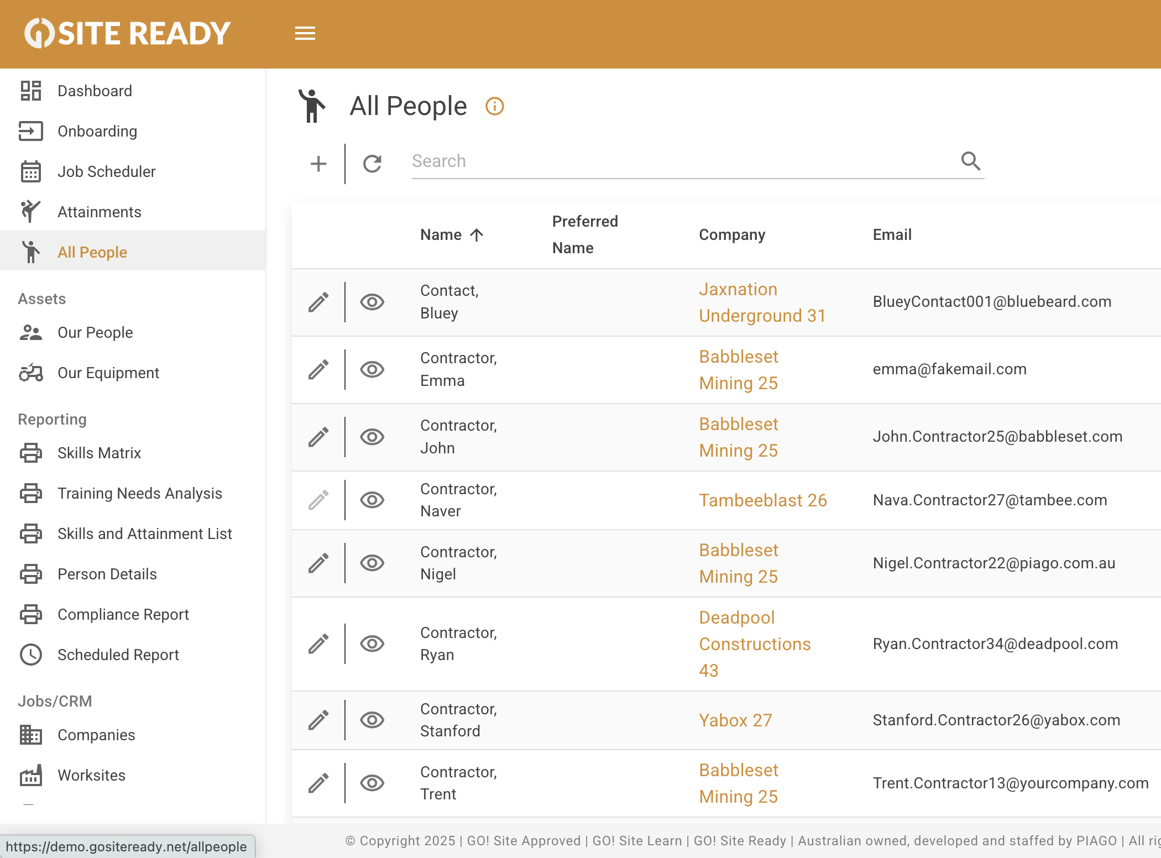Click email Ryan.Contractor34@deadpool.com
This screenshot has height=858, width=1161.
[x=995, y=644]
